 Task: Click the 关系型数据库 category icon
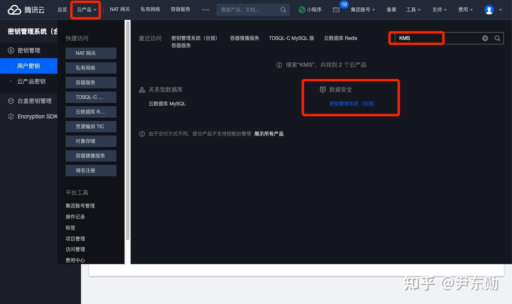(x=142, y=90)
